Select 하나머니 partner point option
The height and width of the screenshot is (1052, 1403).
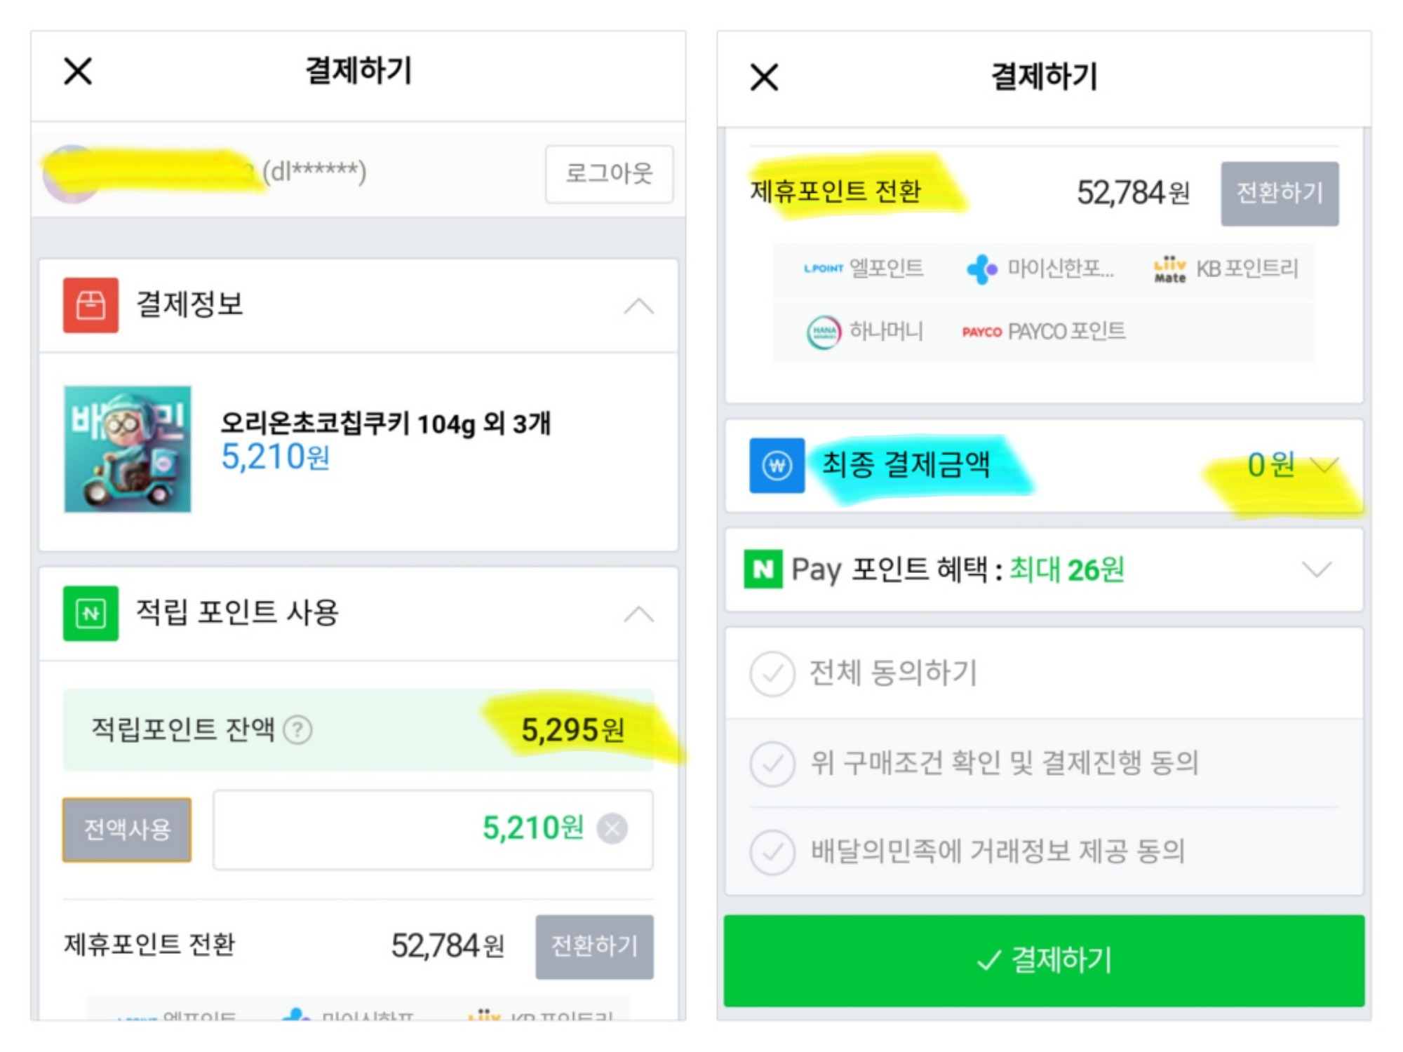pyautogui.click(x=865, y=331)
